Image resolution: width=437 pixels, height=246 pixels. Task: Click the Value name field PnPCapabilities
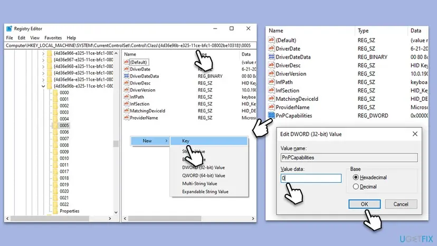tap(349, 158)
